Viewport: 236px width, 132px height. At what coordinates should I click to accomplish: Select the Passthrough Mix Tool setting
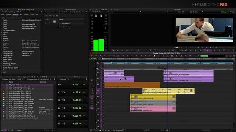click(x=9, y=64)
